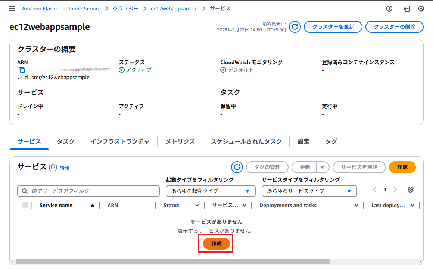
Task: Open the 更新 split-button dropdown arrow
Action: [x=322, y=167]
